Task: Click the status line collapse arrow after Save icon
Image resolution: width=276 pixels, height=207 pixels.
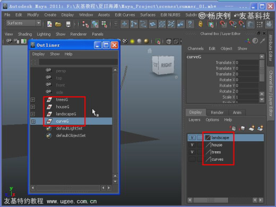Action: 75,24
